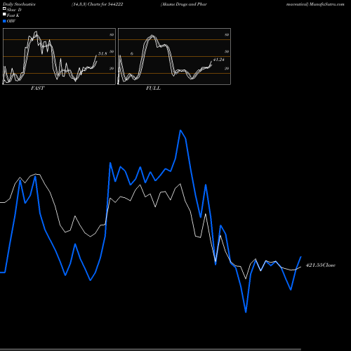Viewport: 351px width, 351px height.
Task: Click the highest blue OBV line peak
Action: point(180,131)
